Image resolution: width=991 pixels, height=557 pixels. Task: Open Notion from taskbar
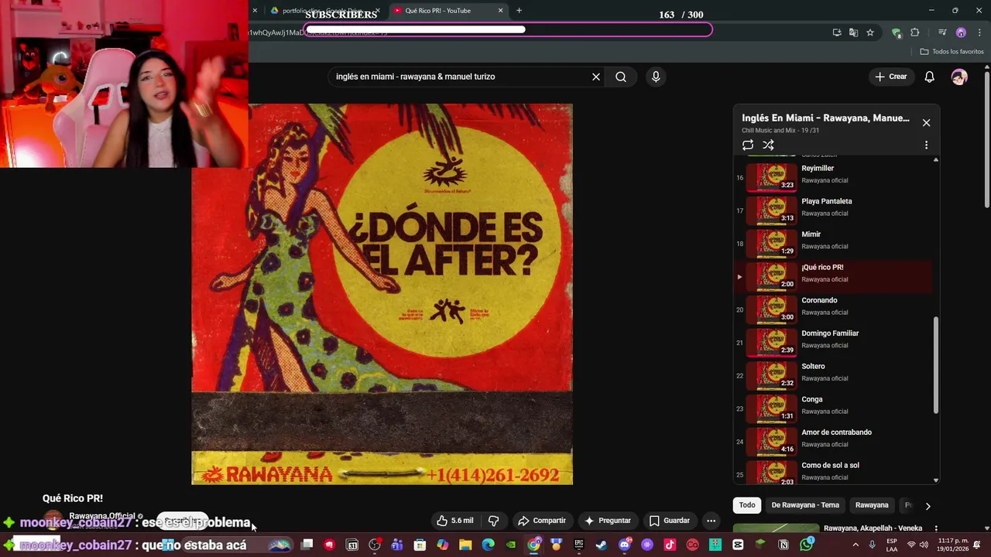tap(784, 545)
